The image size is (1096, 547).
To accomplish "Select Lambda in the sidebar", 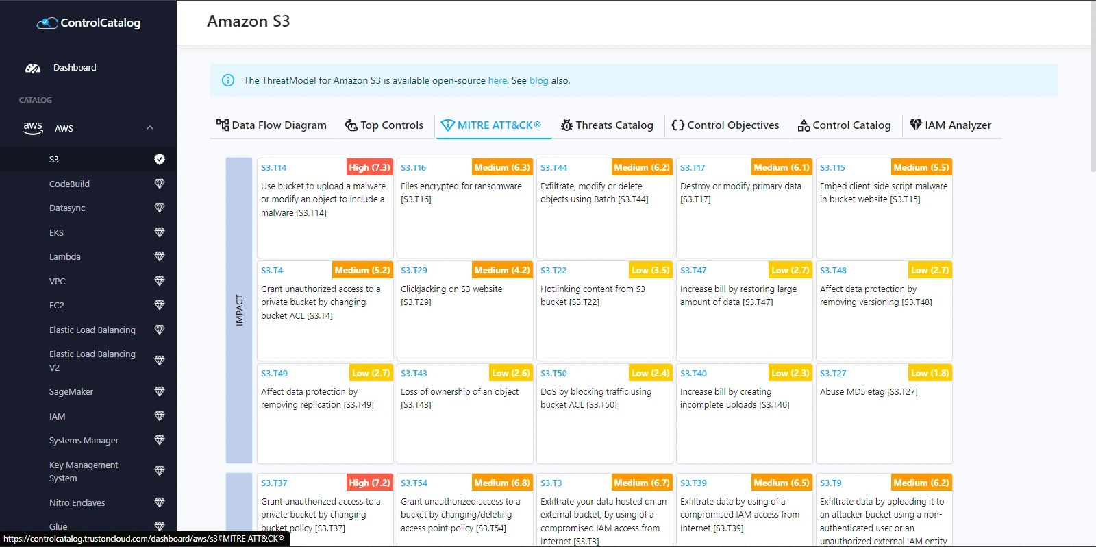I will click(x=65, y=256).
